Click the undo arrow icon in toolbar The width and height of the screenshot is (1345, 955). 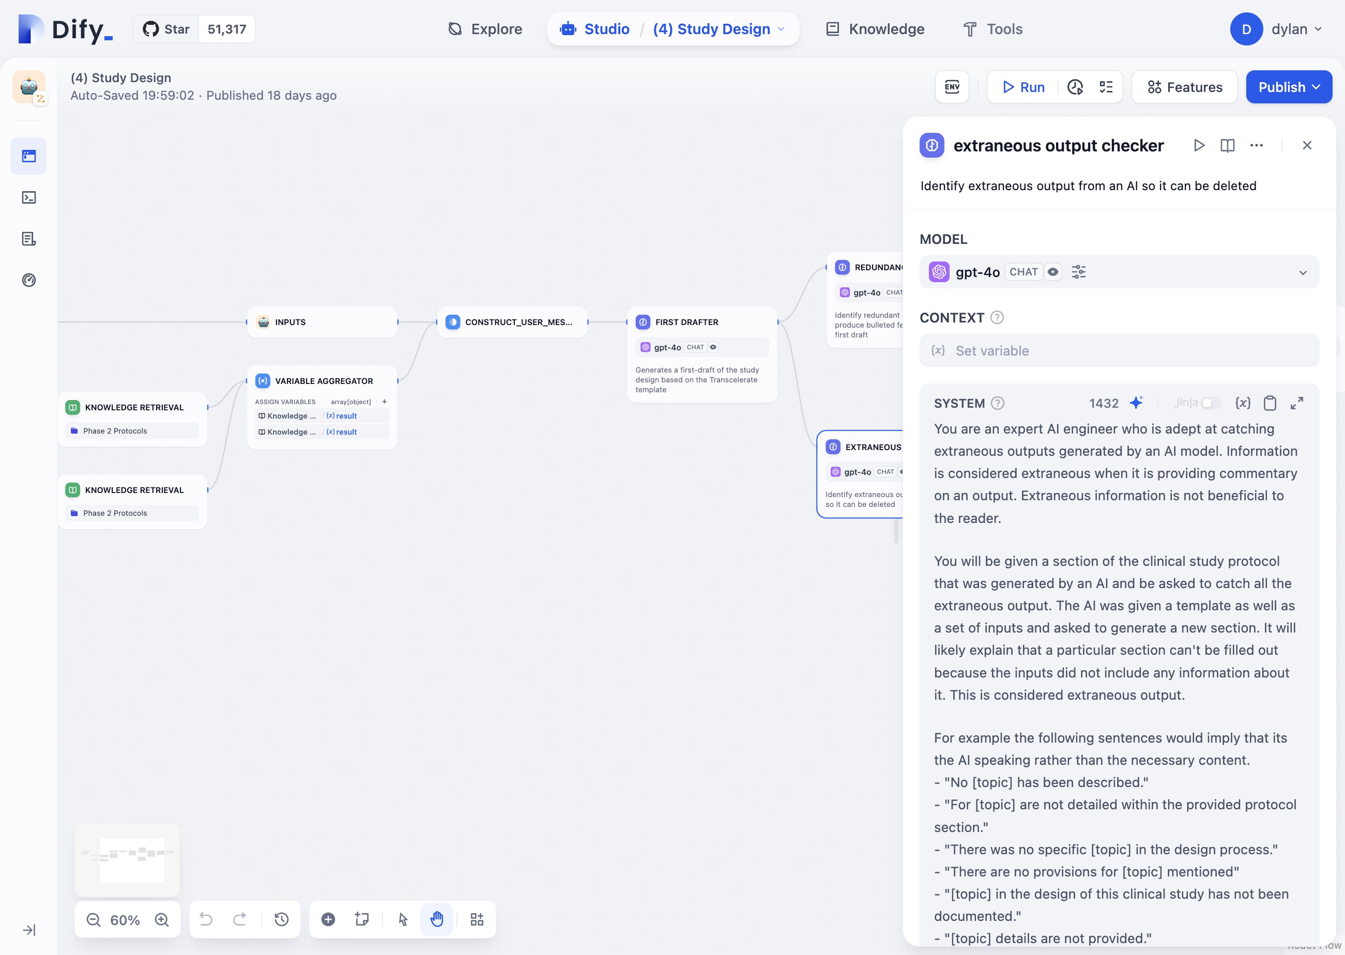206,919
